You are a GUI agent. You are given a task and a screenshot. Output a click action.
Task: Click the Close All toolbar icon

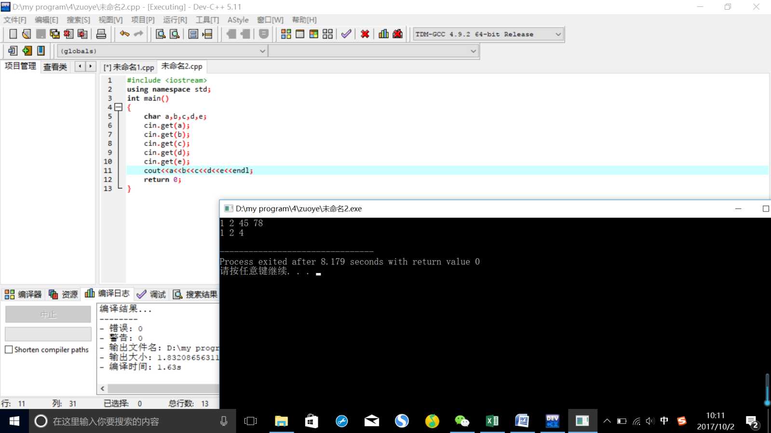click(x=82, y=34)
